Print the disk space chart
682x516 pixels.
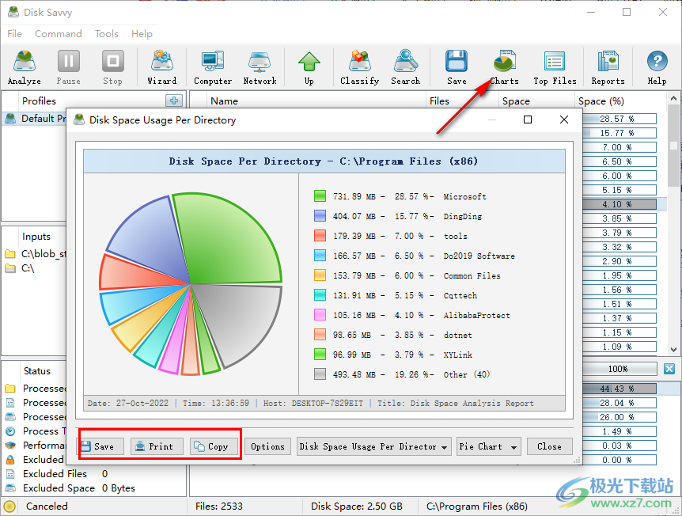(157, 446)
